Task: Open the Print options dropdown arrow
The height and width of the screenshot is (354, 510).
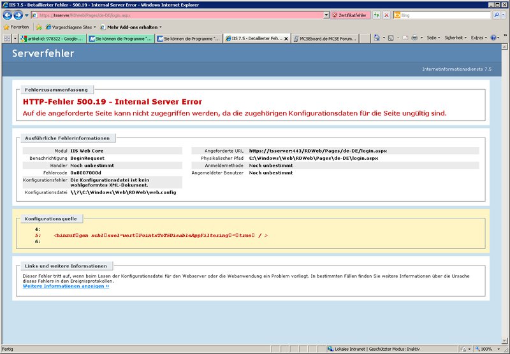Action: pyautogui.click(x=421, y=38)
